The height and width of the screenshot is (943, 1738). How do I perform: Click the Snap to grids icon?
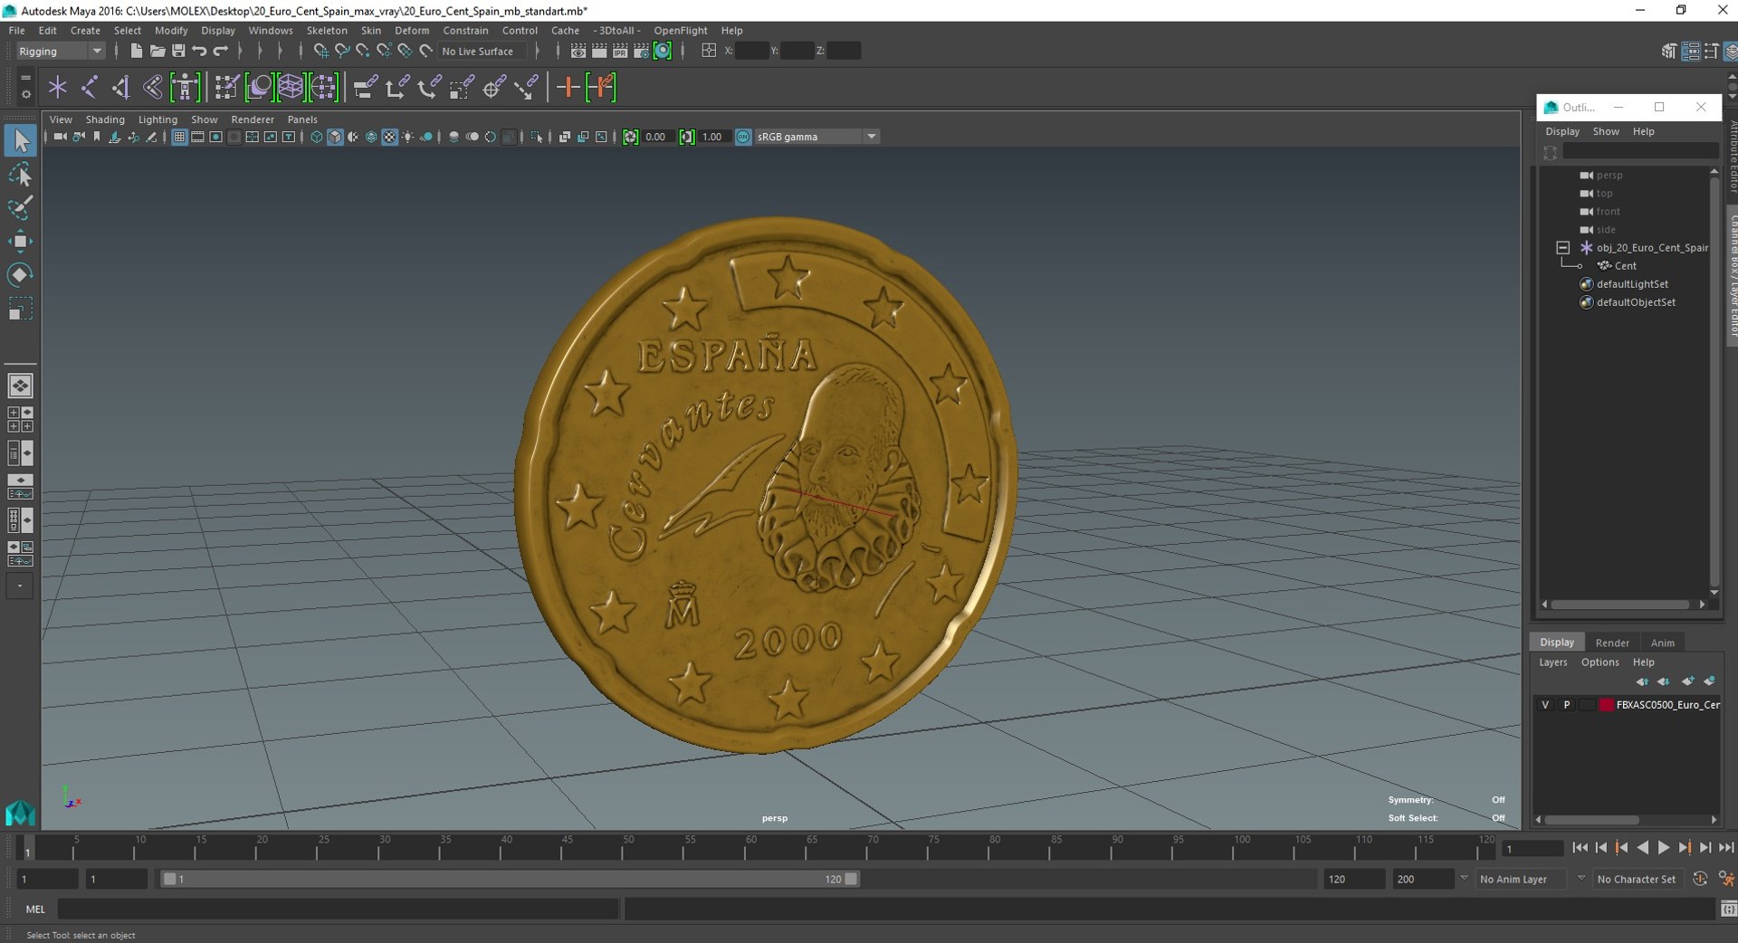(320, 52)
